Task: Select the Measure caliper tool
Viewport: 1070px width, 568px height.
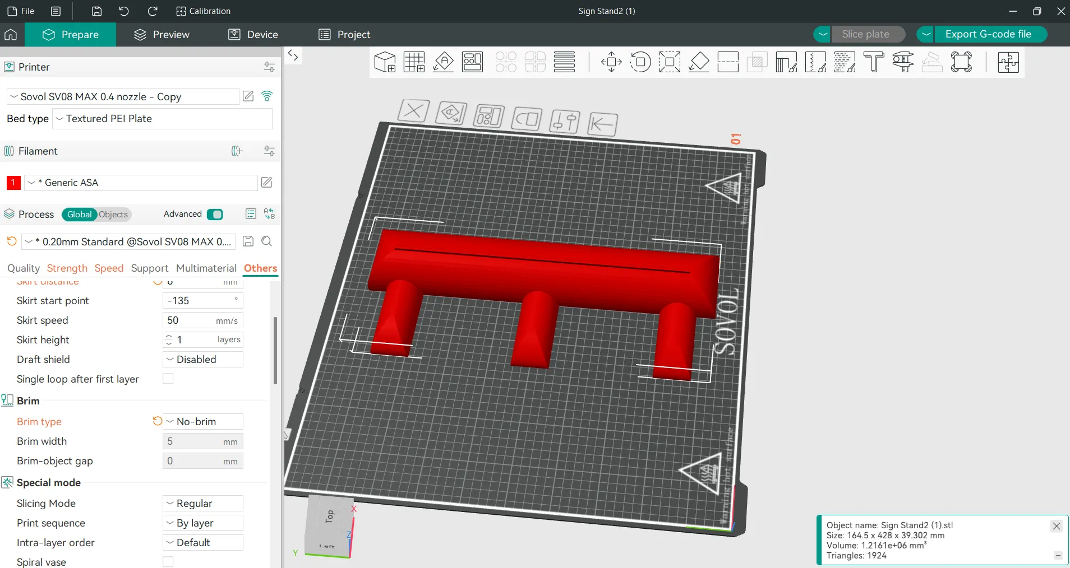Action: (903, 62)
